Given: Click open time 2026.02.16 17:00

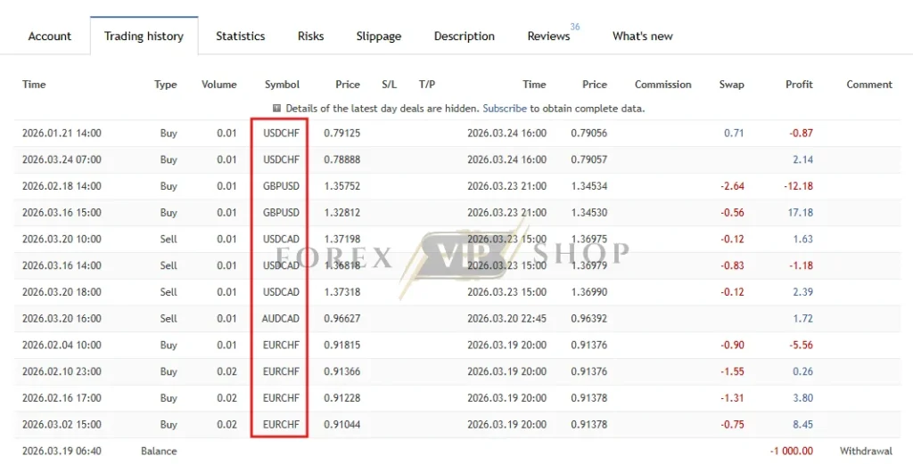Looking at the screenshot, I should pyautogui.click(x=62, y=398).
